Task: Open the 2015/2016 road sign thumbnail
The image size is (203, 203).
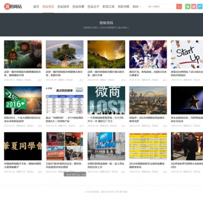Action: [x=23, y=100]
